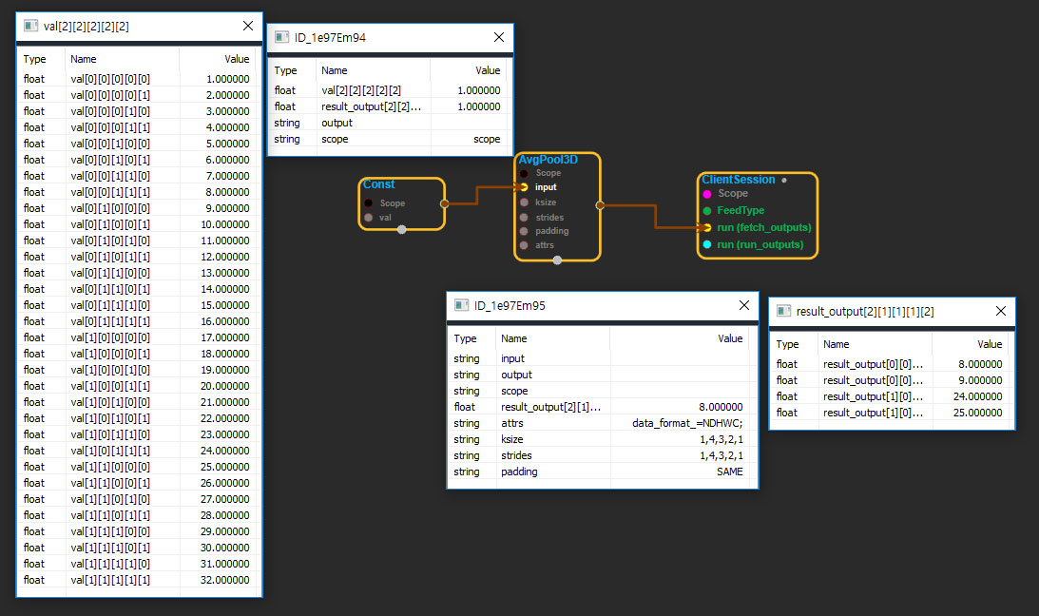Click the dot beside ClientSession title
Viewport: 1039px width, 616px height.
[x=784, y=180]
